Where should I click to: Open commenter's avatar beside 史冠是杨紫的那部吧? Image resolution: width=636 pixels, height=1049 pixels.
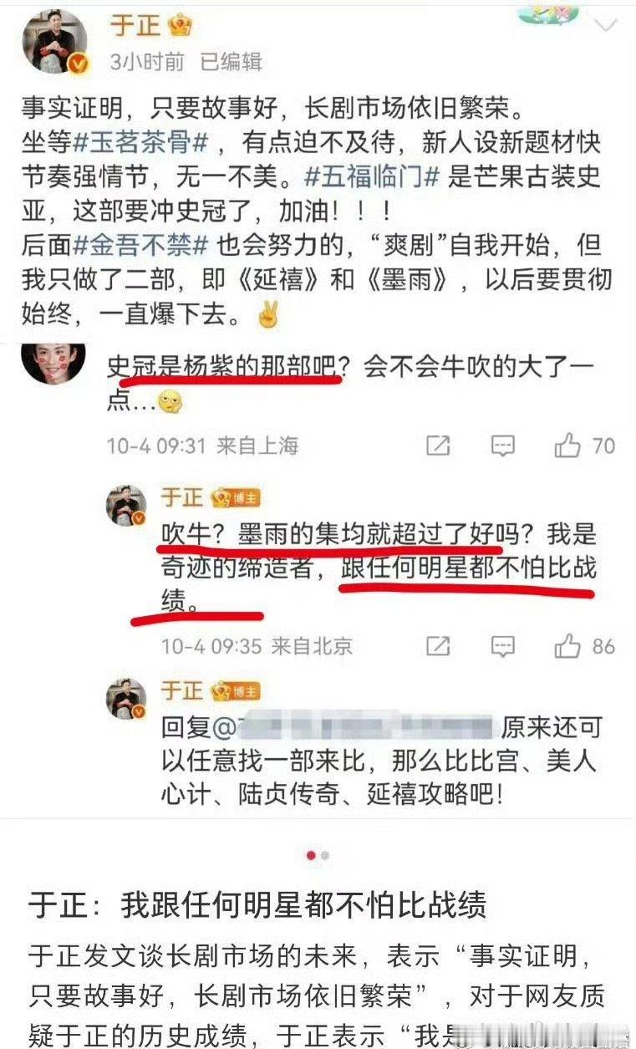coord(55,362)
